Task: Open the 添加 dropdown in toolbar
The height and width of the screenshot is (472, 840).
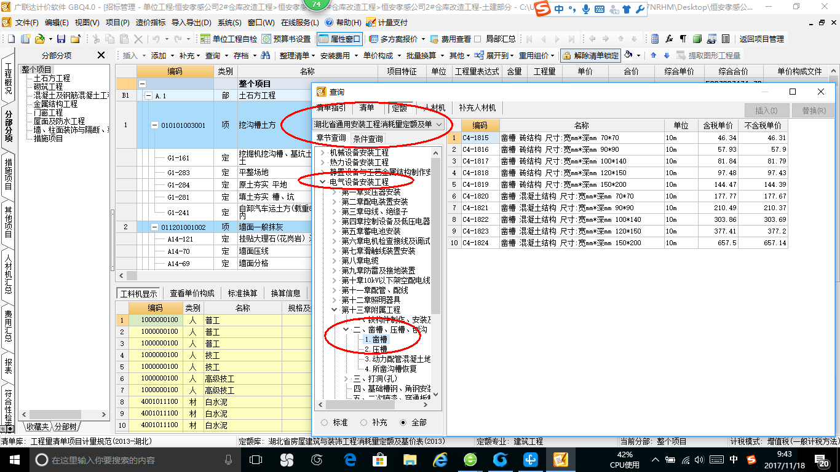Action: (162, 55)
